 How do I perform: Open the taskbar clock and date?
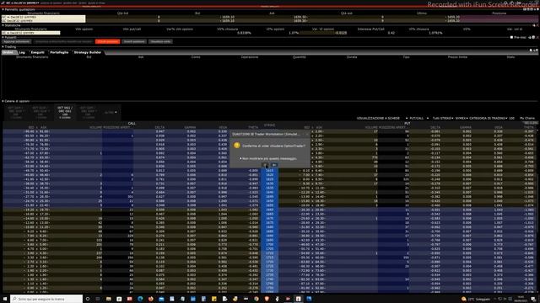[x=521, y=299]
